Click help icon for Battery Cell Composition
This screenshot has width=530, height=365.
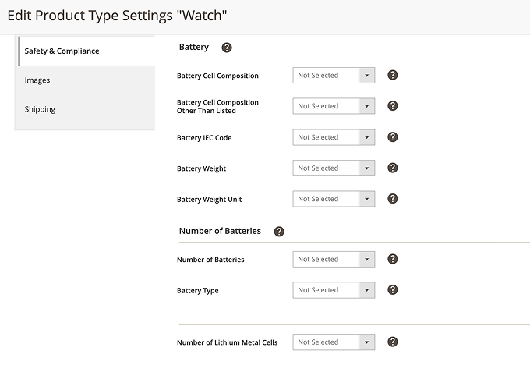(x=393, y=76)
